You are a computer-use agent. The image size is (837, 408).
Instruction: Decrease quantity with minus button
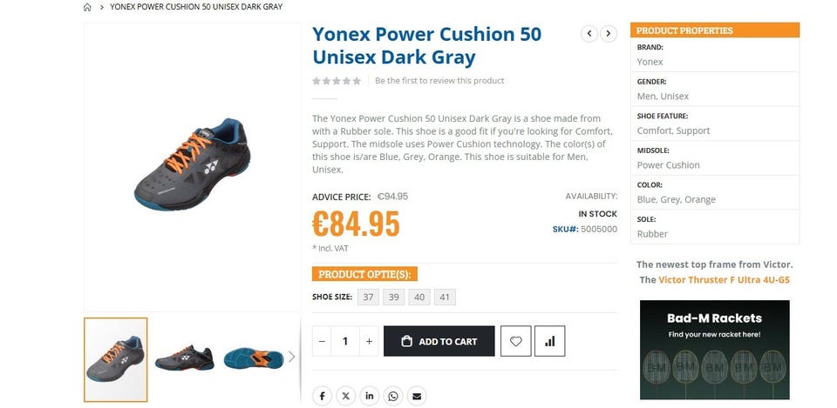click(x=322, y=341)
